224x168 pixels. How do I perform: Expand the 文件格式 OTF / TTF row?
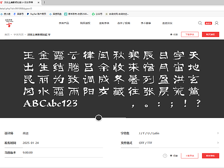[170, 143]
